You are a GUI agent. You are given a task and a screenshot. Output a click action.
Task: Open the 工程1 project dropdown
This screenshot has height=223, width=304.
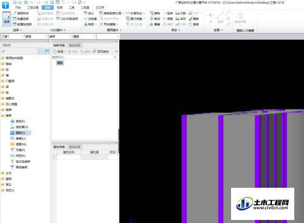pyautogui.click(x=12, y=36)
